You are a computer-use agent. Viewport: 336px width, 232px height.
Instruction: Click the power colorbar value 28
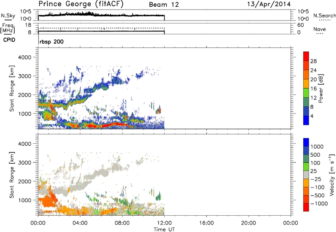(x=313, y=61)
